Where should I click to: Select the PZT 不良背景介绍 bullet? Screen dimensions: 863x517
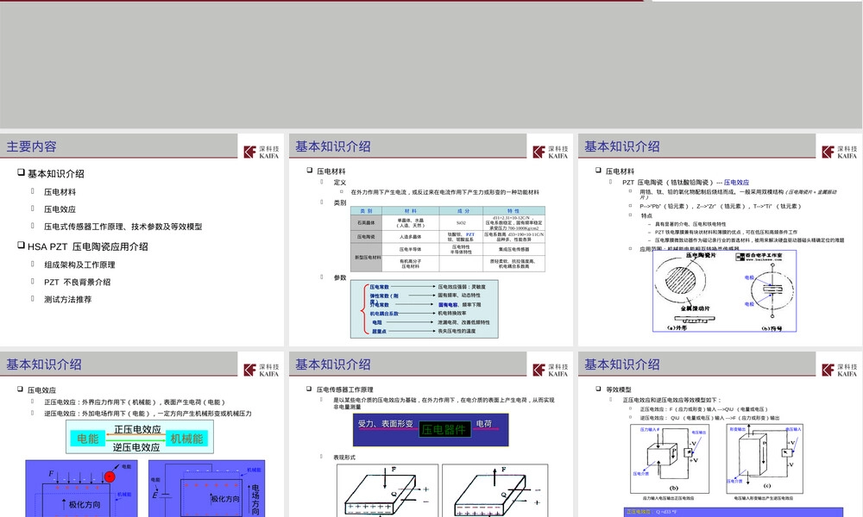tap(78, 283)
